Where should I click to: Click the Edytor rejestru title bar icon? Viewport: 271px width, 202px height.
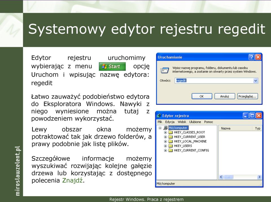pyautogui.click(x=159, y=116)
